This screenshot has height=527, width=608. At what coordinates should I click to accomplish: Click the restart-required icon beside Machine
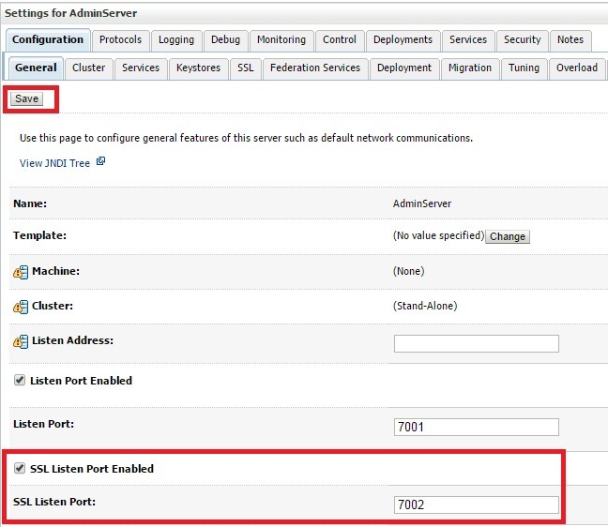21,272
